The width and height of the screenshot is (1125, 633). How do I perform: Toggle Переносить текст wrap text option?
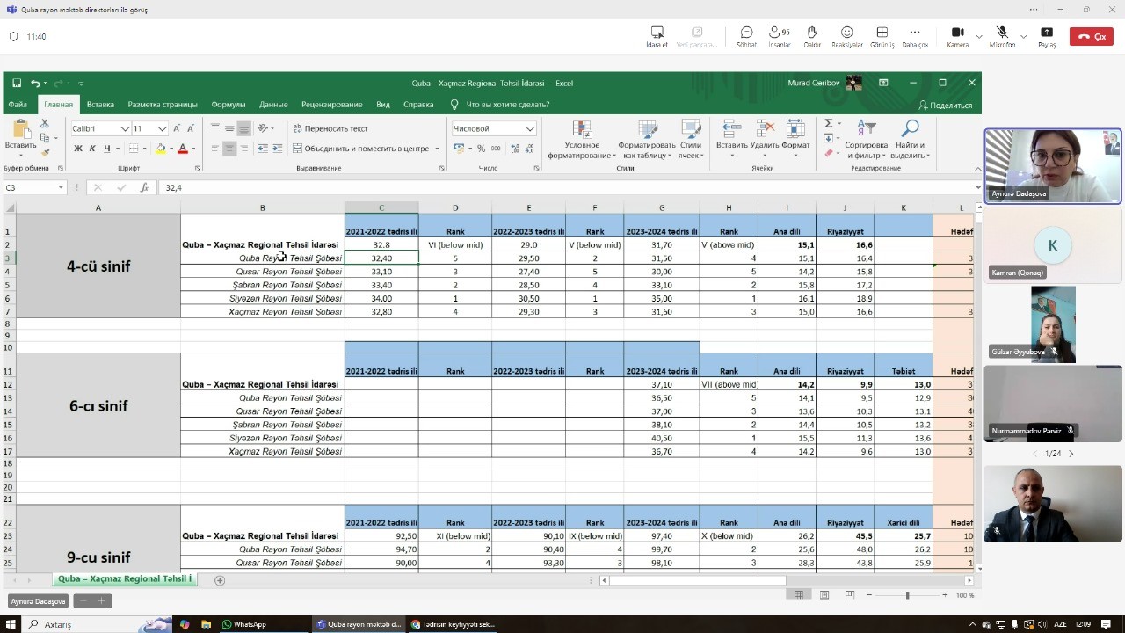tap(330, 128)
